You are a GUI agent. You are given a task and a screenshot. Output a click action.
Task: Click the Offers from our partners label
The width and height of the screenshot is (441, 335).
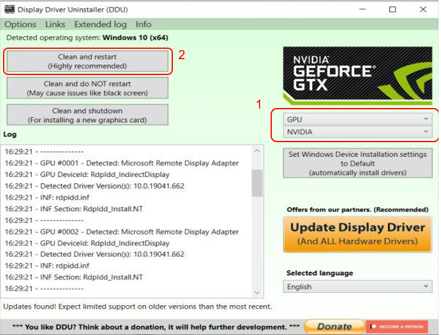357,210
